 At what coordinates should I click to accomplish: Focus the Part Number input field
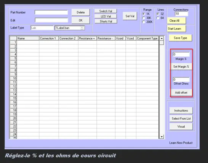point(51,13)
